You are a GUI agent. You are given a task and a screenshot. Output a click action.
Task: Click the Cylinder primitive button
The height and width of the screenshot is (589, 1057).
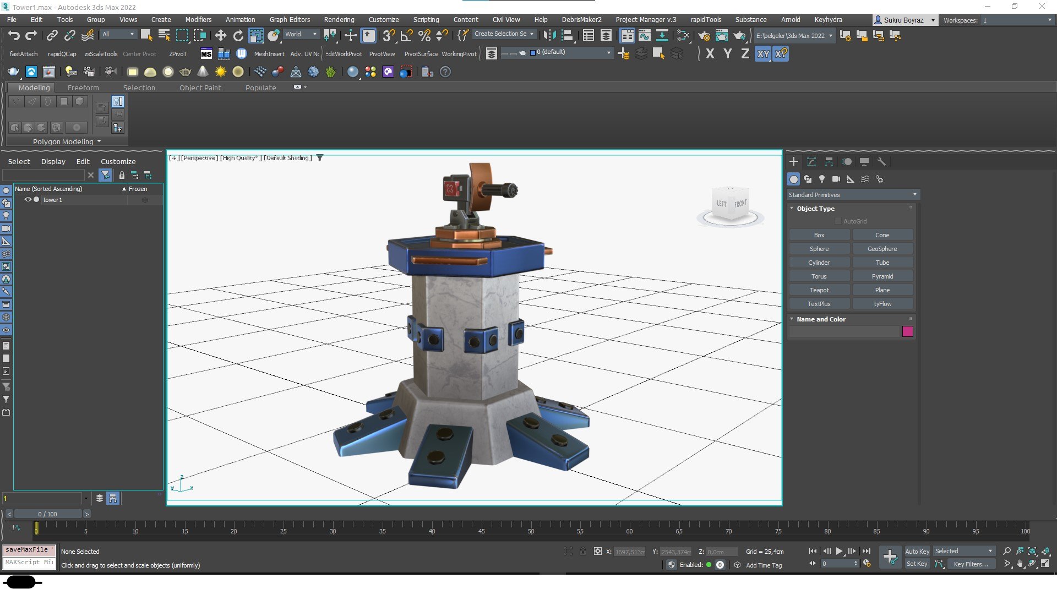coord(819,263)
